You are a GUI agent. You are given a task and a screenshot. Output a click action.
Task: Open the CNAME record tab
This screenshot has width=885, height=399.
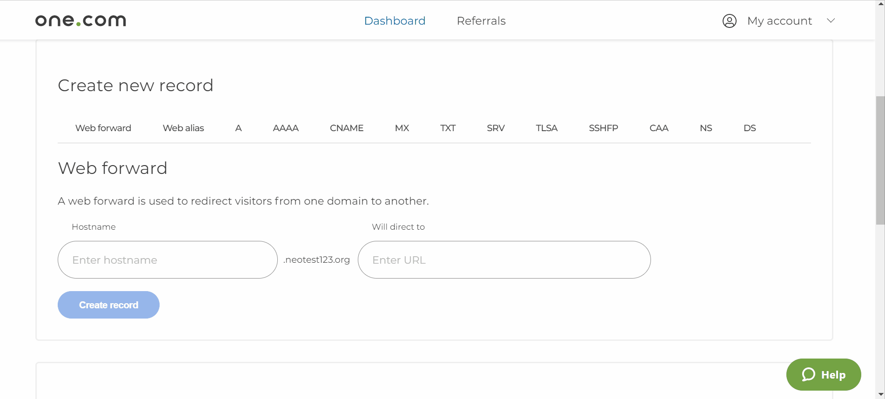coord(347,128)
